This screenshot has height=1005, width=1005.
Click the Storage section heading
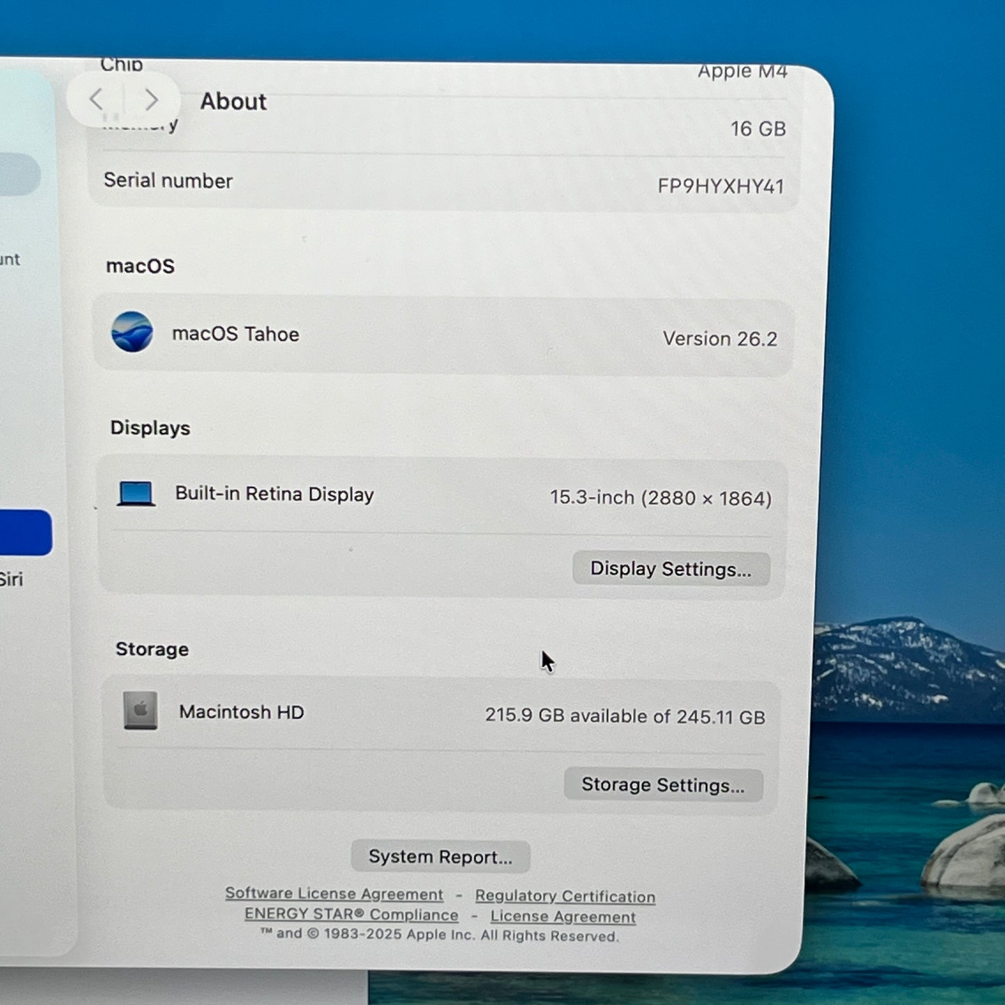[x=152, y=649]
